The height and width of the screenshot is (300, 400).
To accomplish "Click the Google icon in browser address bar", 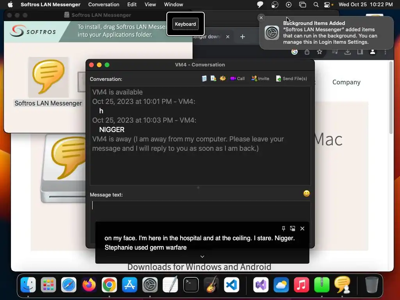I will pyautogui.click(x=295, y=52).
